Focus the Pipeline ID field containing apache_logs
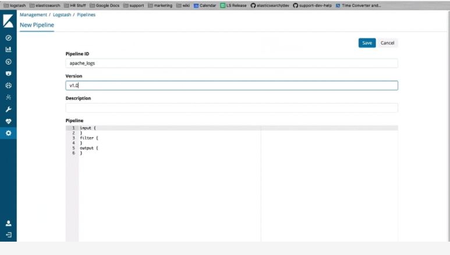The image size is (450, 255). pyautogui.click(x=231, y=63)
